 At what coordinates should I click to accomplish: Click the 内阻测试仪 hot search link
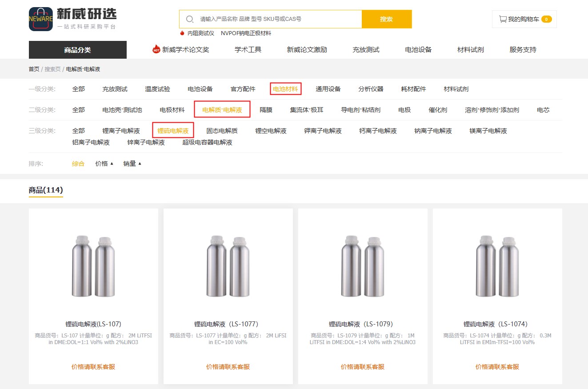[200, 33]
